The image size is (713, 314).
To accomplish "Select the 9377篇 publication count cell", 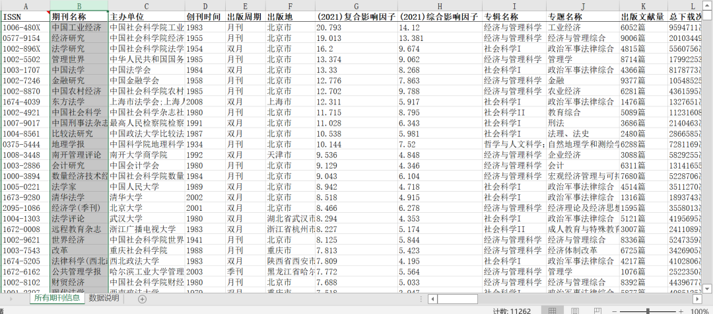I will [x=644, y=81].
